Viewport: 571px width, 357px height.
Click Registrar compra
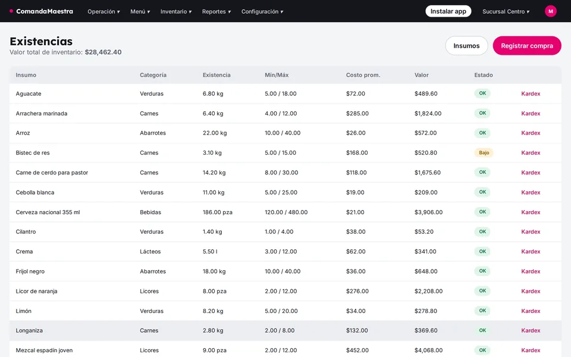(527, 46)
